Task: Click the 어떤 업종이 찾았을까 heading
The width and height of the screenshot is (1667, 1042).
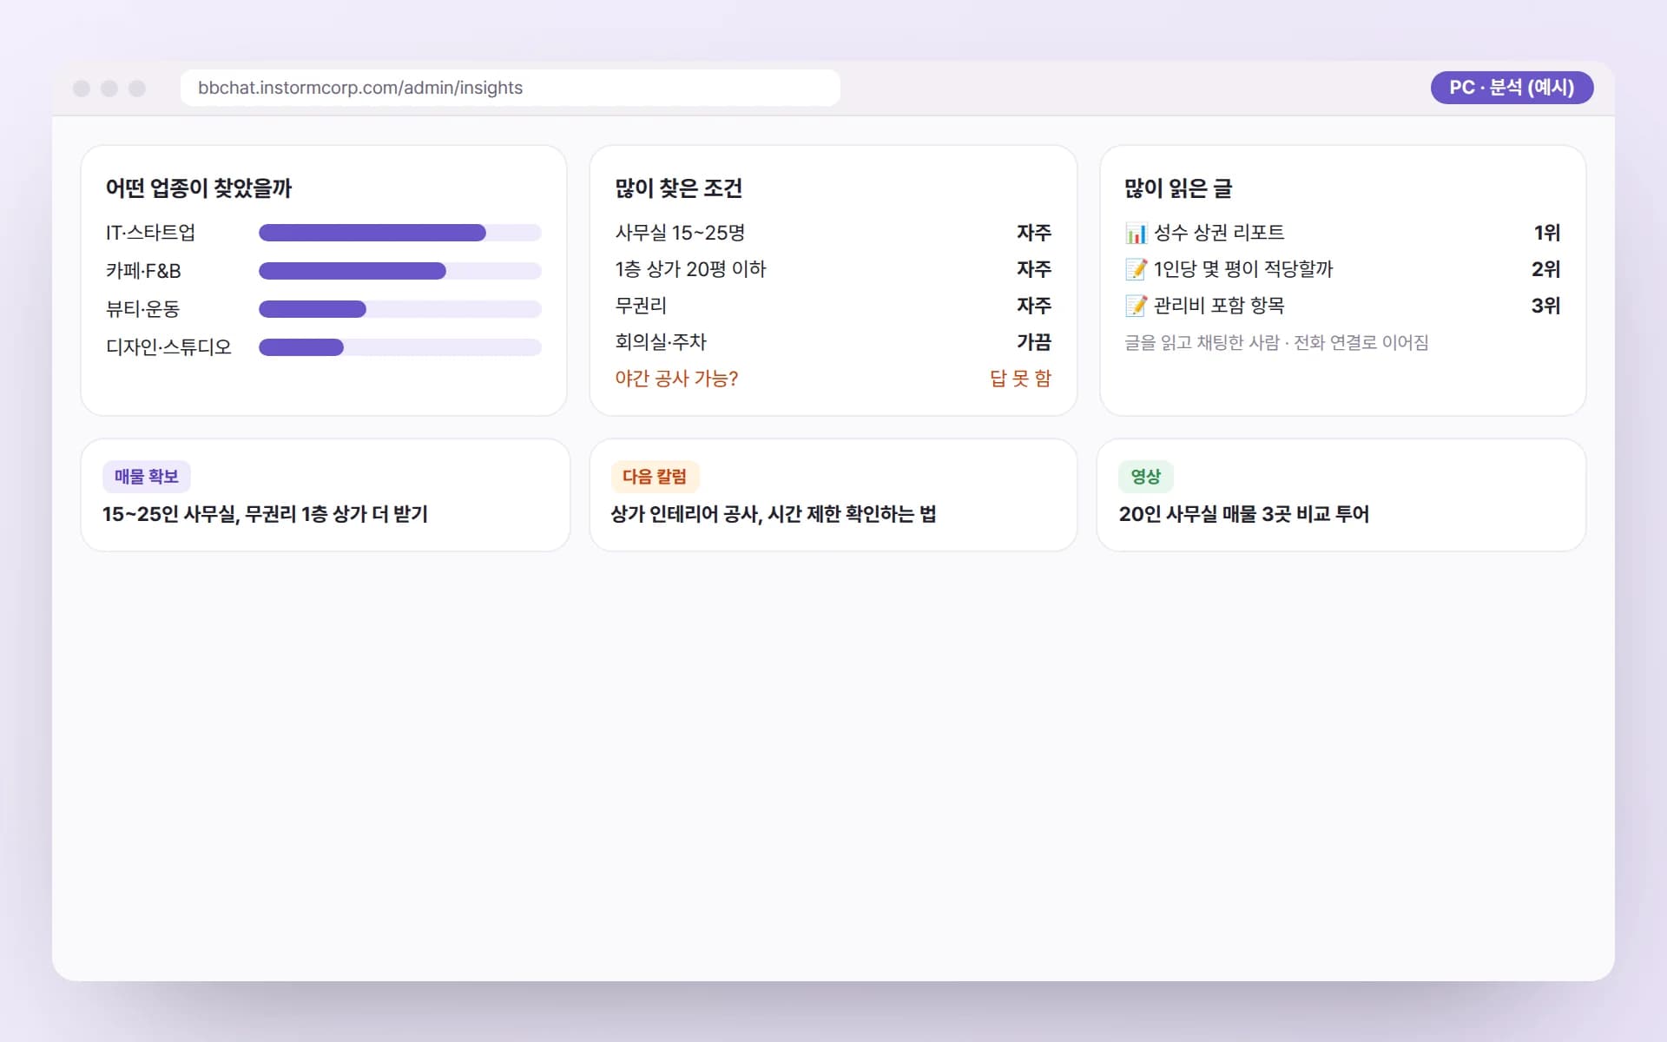Action: [199, 188]
